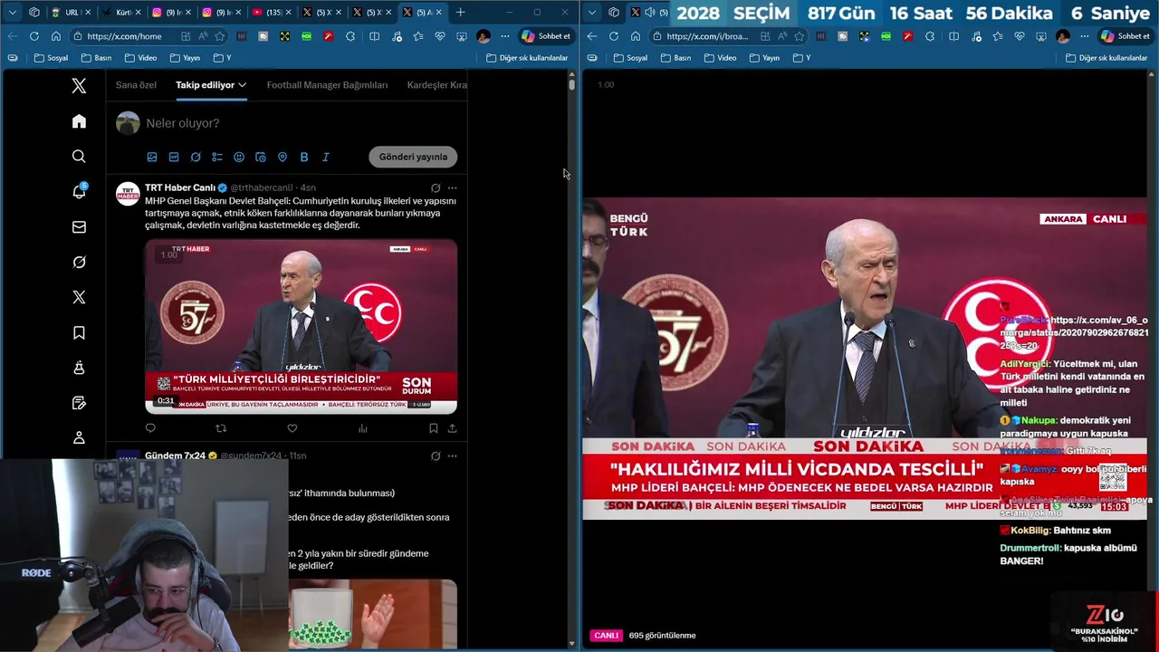Open Grok icon in X sidebar
1159x652 pixels.
coord(79,262)
